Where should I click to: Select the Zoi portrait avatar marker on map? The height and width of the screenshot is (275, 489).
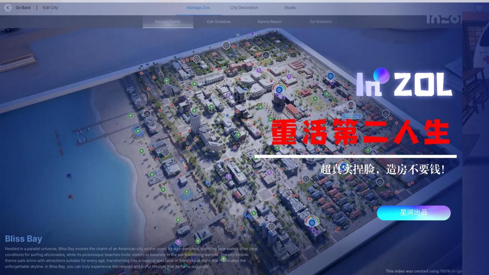coord(351,106)
